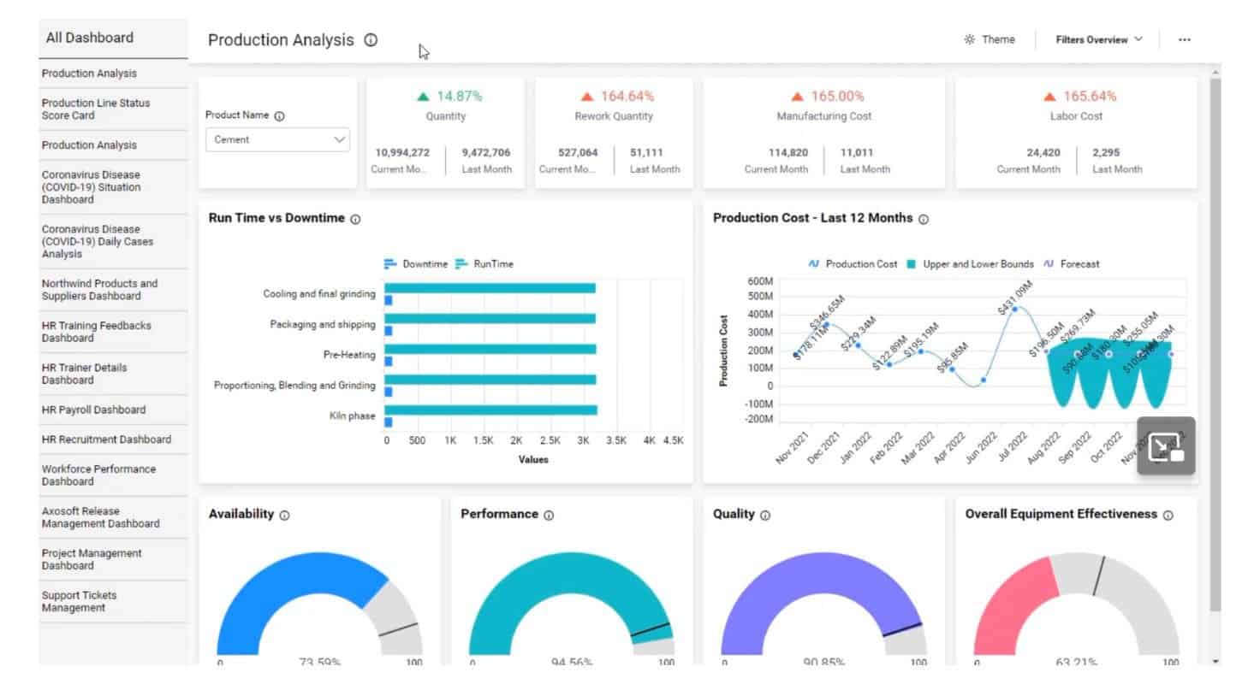Click the info icon beside Production Analysis title
The width and height of the screenshot is (1260, 684).
[x=370, y=39]
